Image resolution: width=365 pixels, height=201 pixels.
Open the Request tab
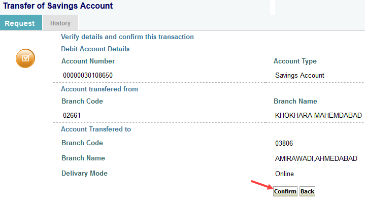click(21, 22)
